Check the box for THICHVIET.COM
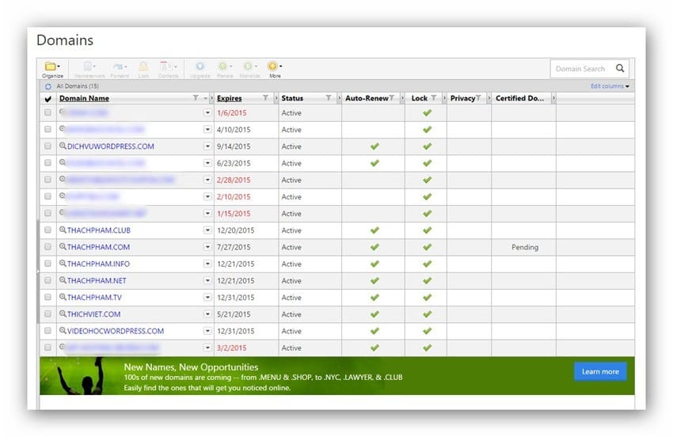This screenshot has height=437, width=673. (48, 313)
